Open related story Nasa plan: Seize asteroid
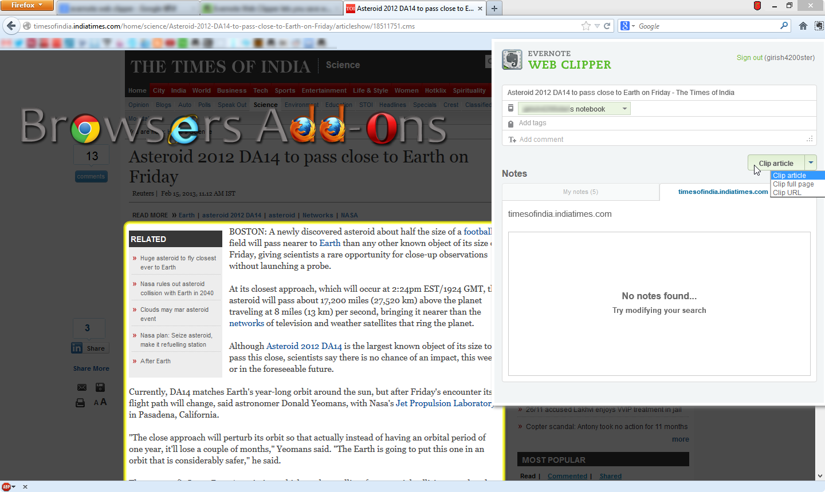The width and height of the screenshot is (825, 492). click(176, 340)
